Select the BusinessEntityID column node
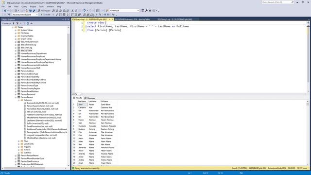The height and width of the screenshot is (175, 311). [43, 103]
